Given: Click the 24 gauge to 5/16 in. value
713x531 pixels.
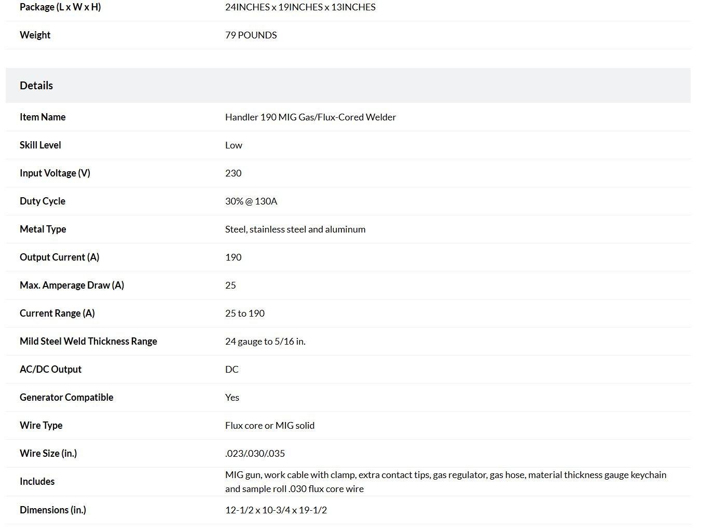Looking at the screenshot, I should tap(265, 341).
